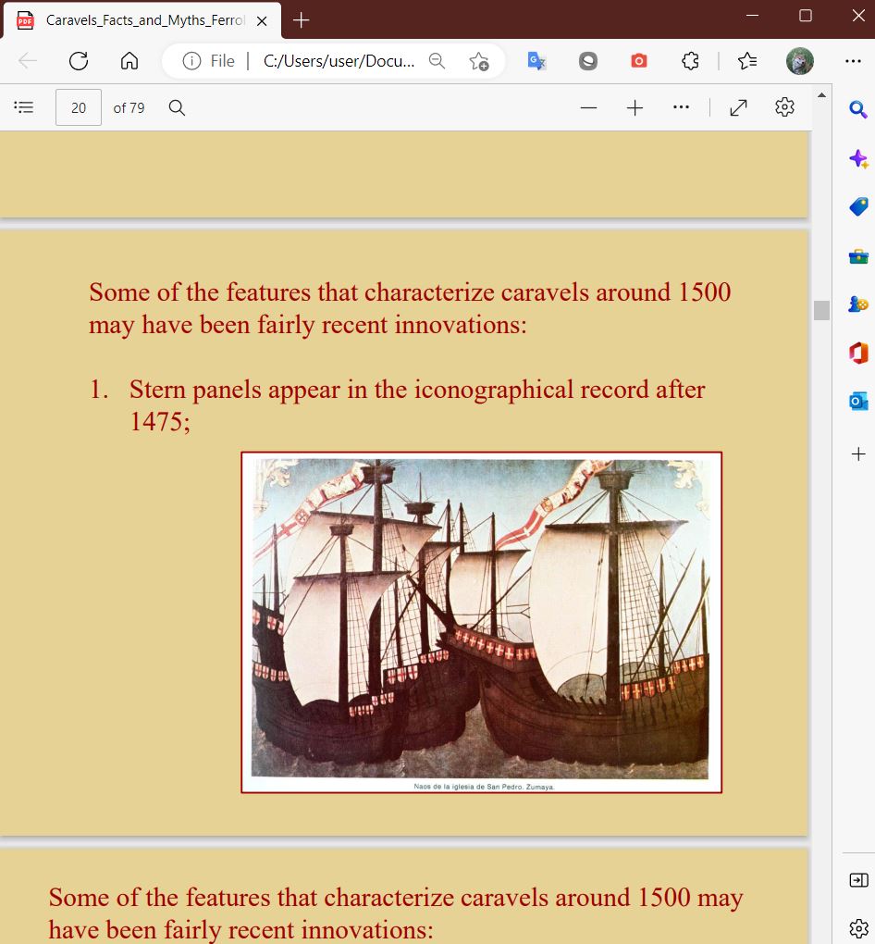
Task: Go to browser home page
Action: (129, 61)
